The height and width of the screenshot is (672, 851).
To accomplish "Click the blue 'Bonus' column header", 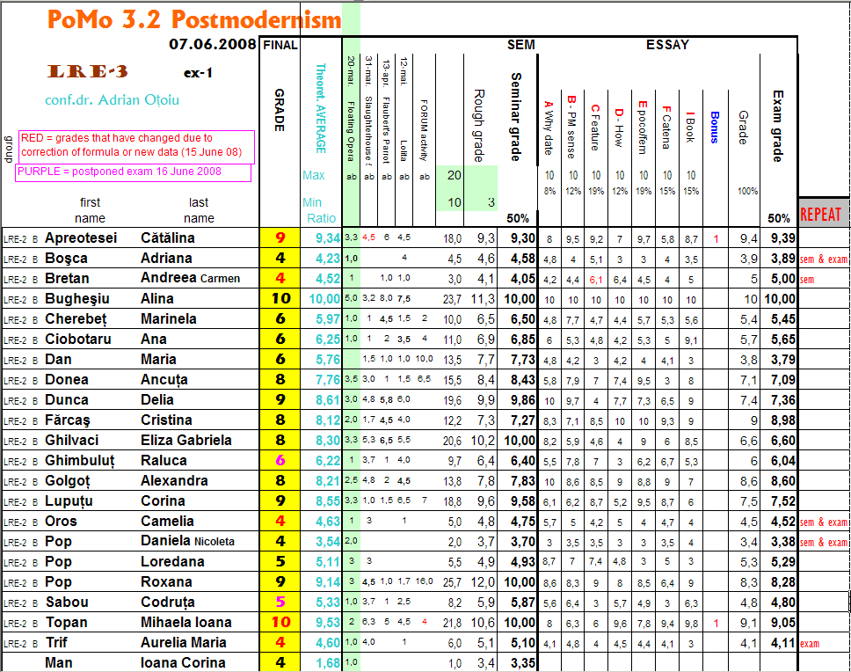I will (715, 128).
